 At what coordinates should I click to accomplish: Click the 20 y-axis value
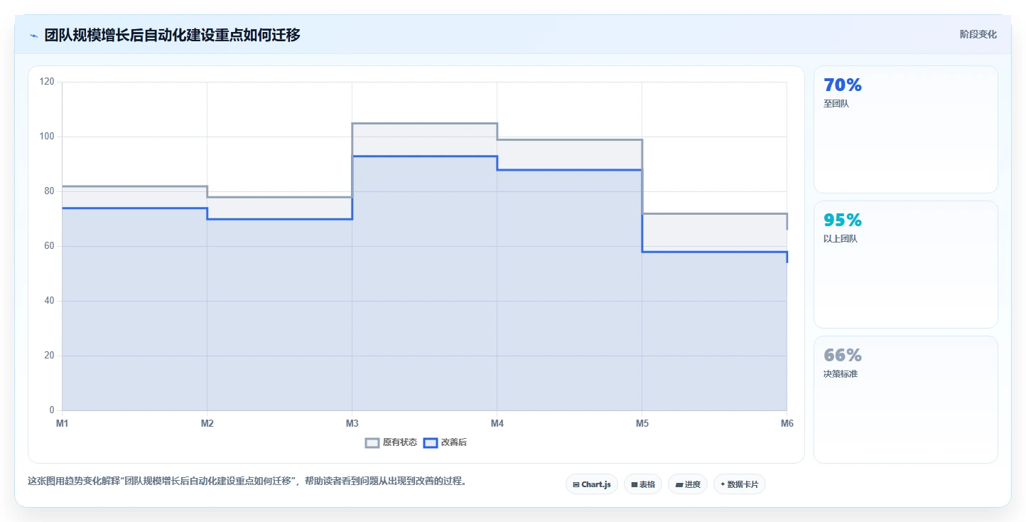click(x=49, y=356)
